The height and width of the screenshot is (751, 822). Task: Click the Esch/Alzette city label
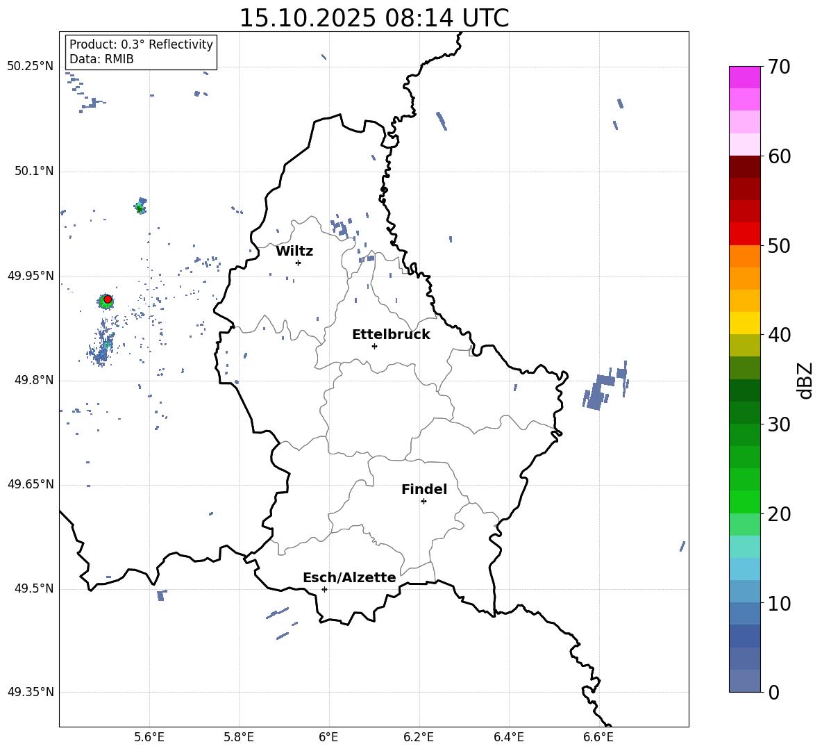[x=349, y=578]
